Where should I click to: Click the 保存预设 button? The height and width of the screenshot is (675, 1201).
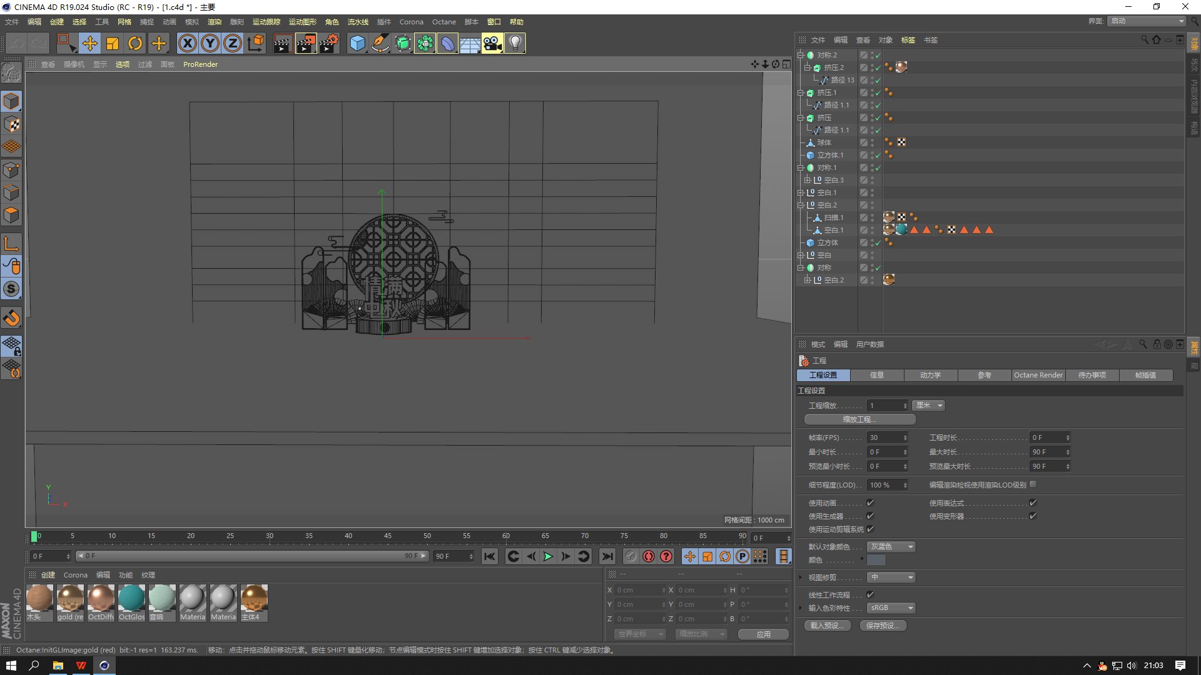point(883,626)
